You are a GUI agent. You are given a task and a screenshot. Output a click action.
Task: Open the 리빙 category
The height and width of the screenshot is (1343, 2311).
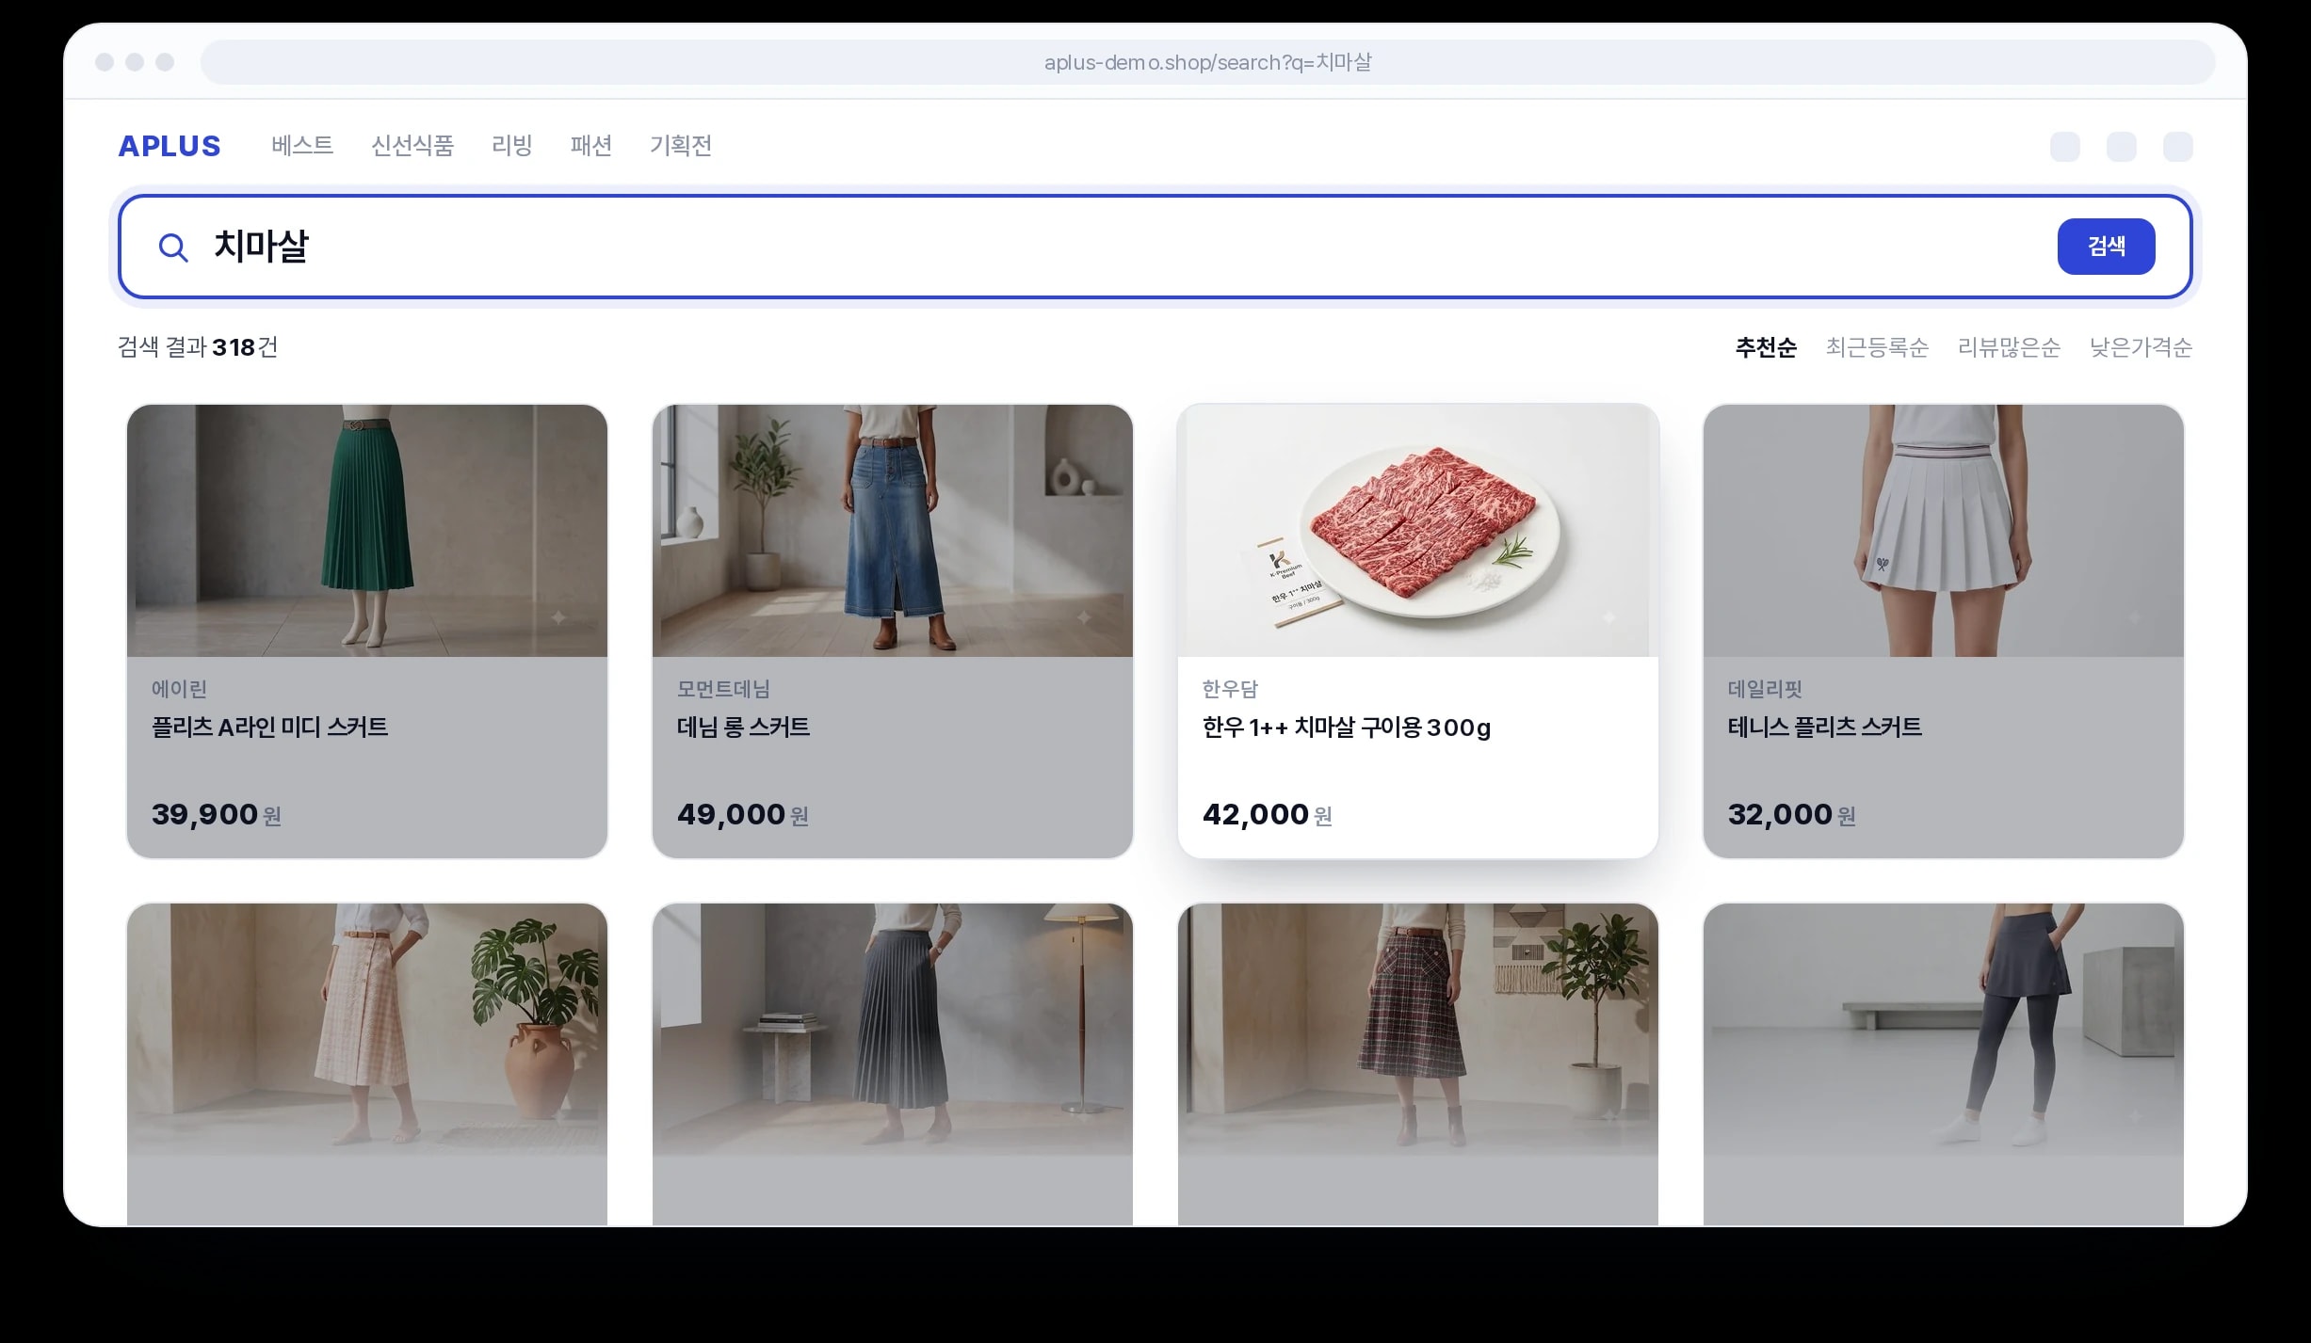512,146
